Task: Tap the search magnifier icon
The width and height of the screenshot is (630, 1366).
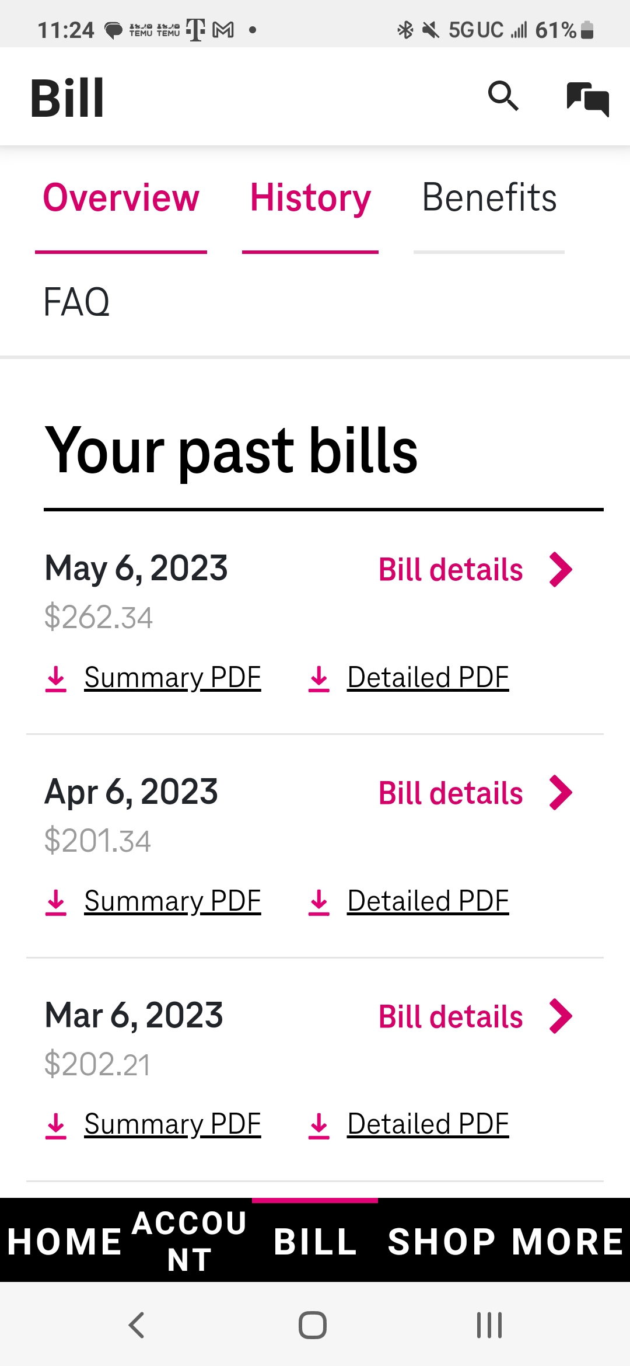Action: (503, 96)
